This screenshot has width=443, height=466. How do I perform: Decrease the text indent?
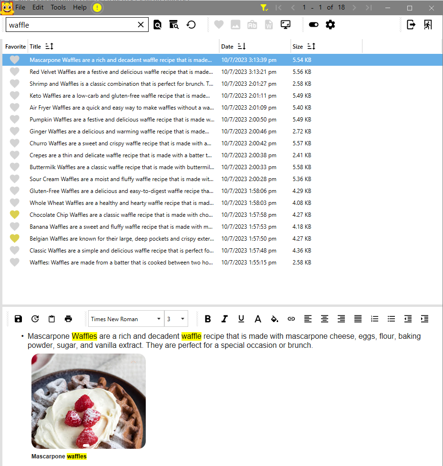coord(408,319)
